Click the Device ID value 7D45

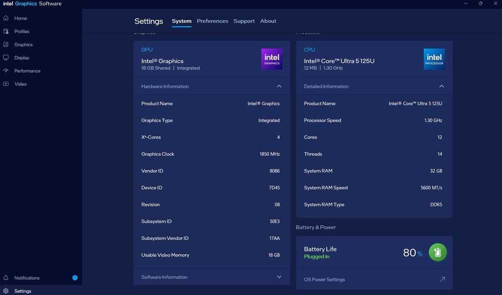pos(275,188)
